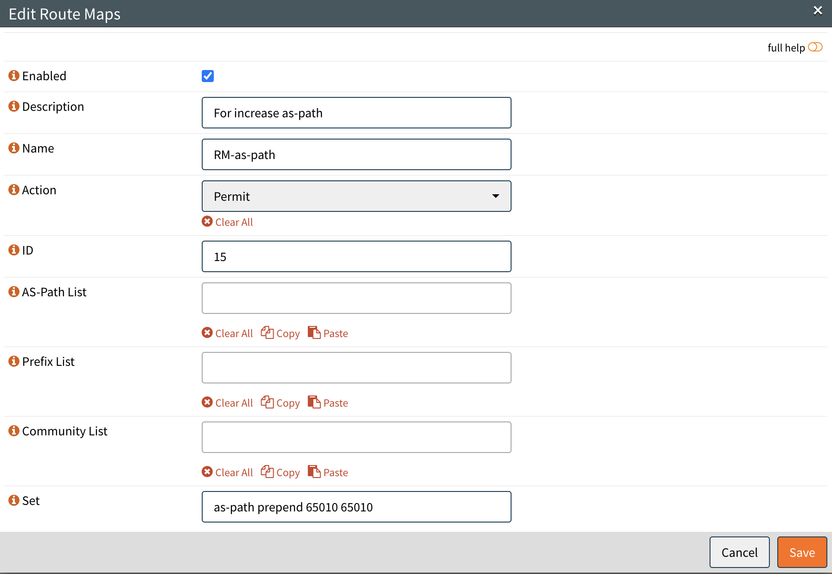This screenshot has width=832, height=574.
Task: Save the route map changes
Action: [802, 552]
